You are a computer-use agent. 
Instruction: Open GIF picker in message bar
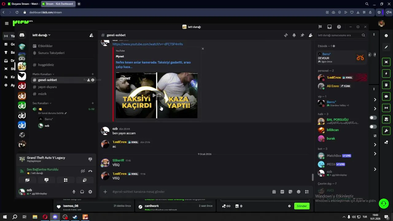point(282,192)
